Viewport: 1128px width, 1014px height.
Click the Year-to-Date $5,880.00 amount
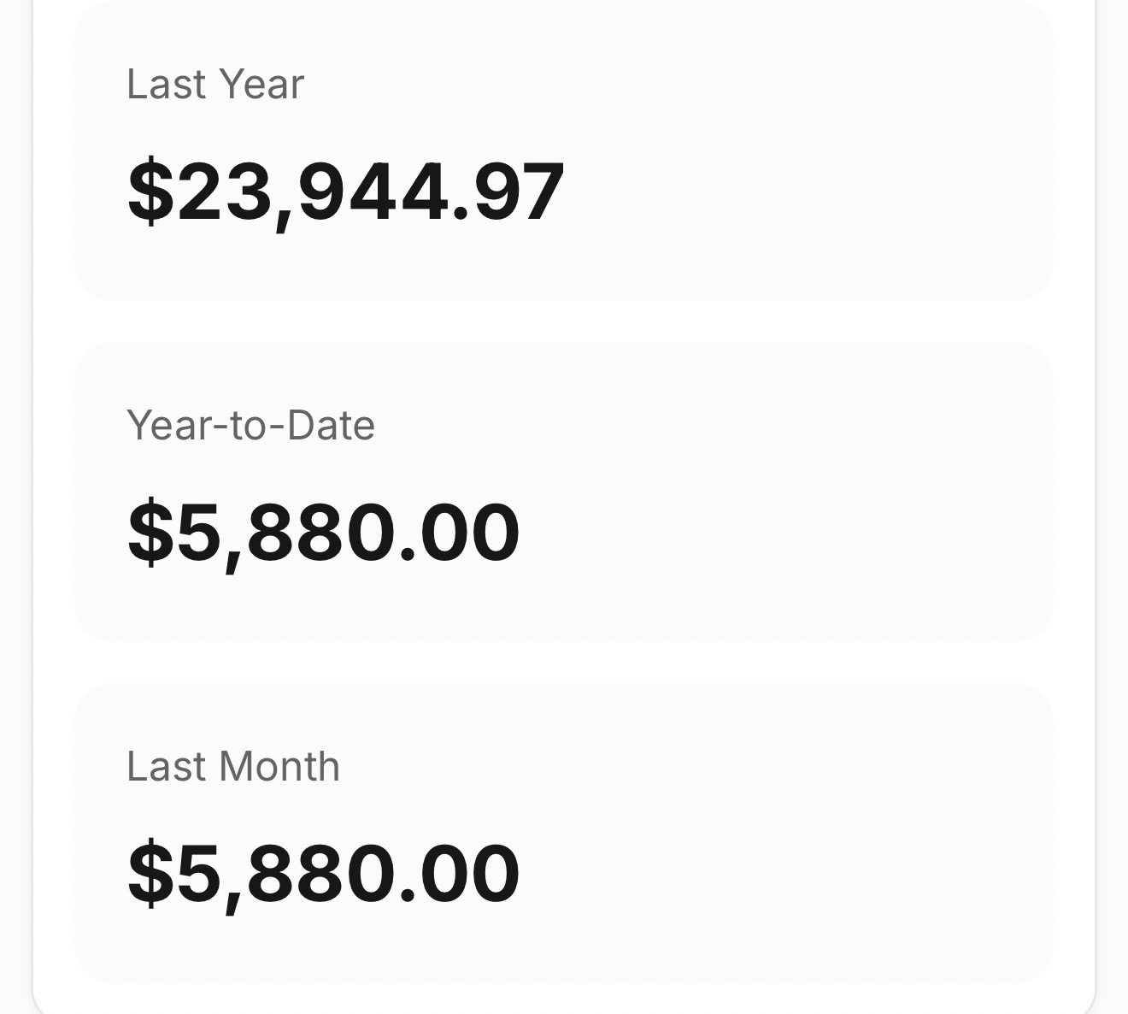pyautogui.click(x=323, y=533)
